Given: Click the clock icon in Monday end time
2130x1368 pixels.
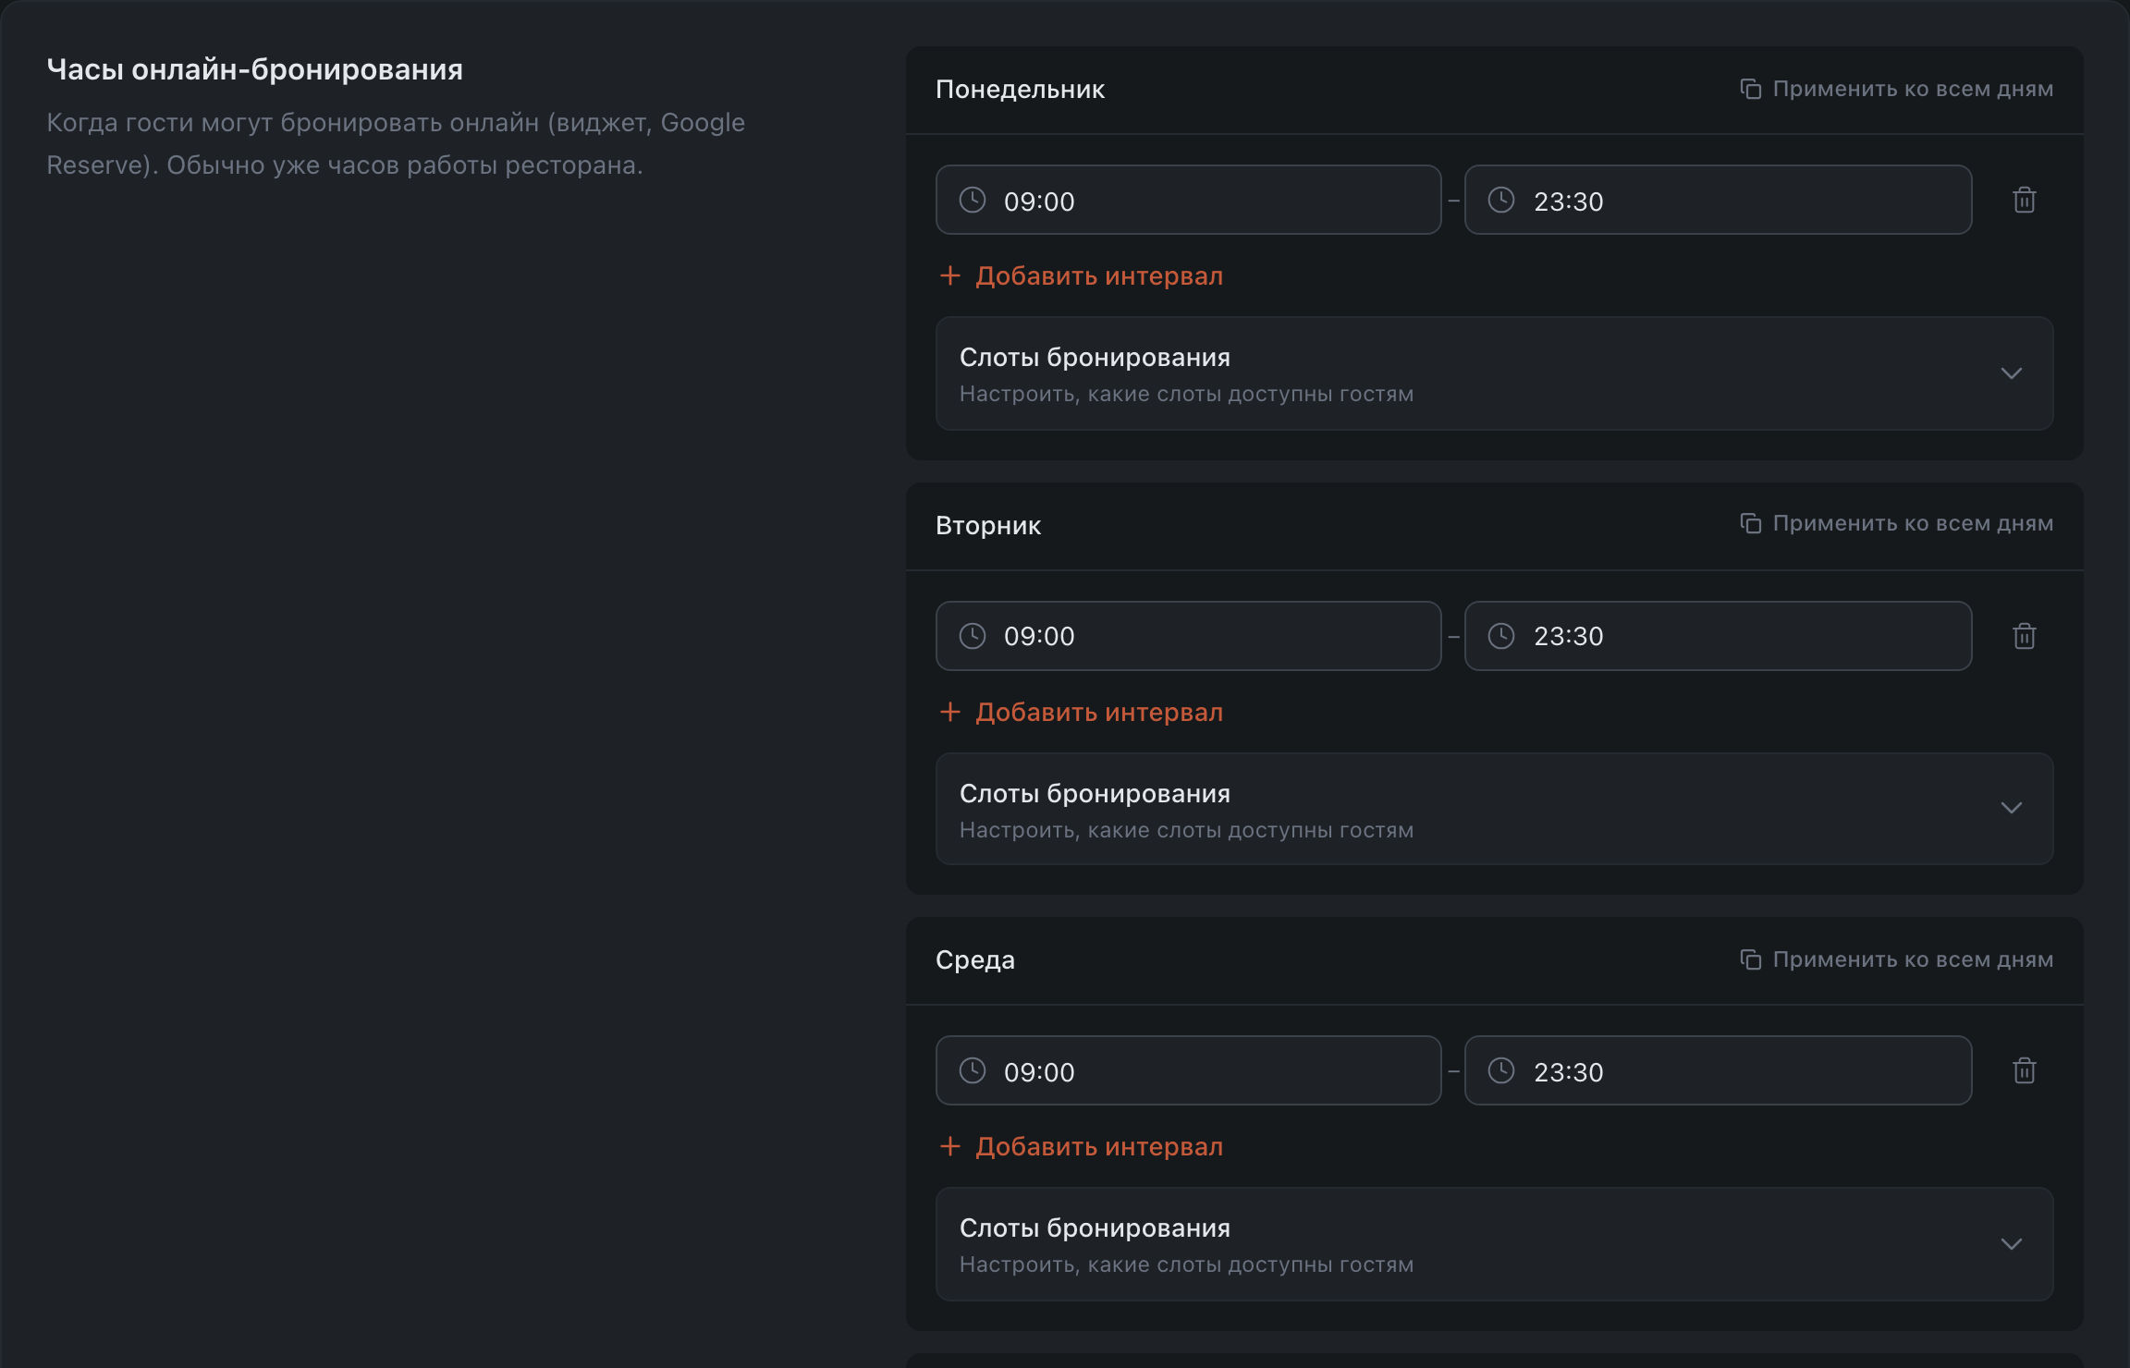Looking at the screenshot, I should point(1501,200).
